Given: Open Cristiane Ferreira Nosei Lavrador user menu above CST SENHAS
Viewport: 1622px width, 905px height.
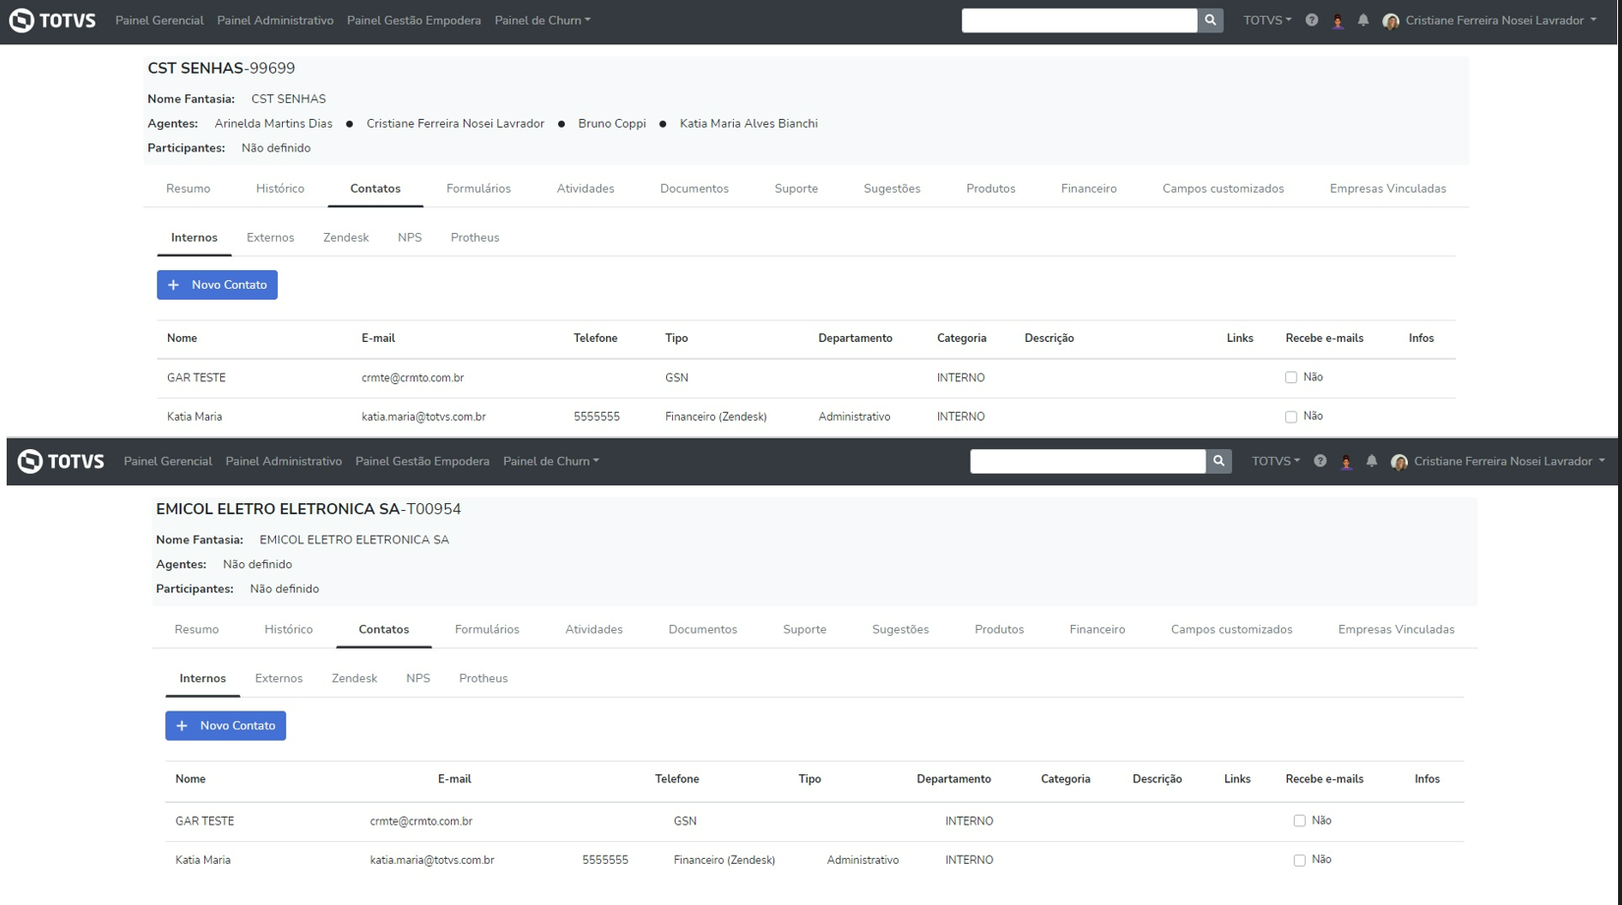Looking at the screenshot, I should click(x=1500, y=21).
